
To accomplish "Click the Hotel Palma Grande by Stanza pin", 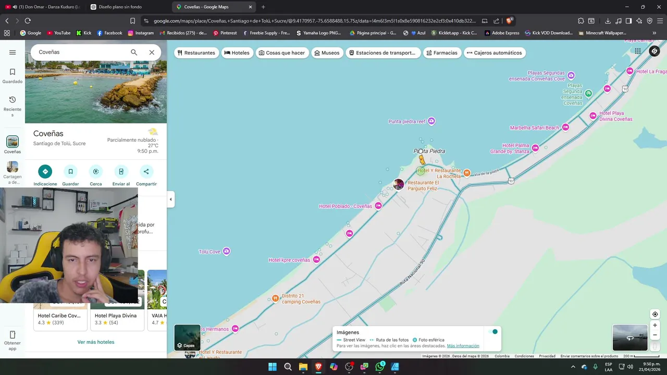I will (535, 148).
